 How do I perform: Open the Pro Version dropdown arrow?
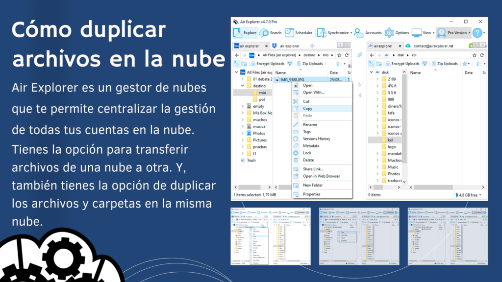coord(469,33)
